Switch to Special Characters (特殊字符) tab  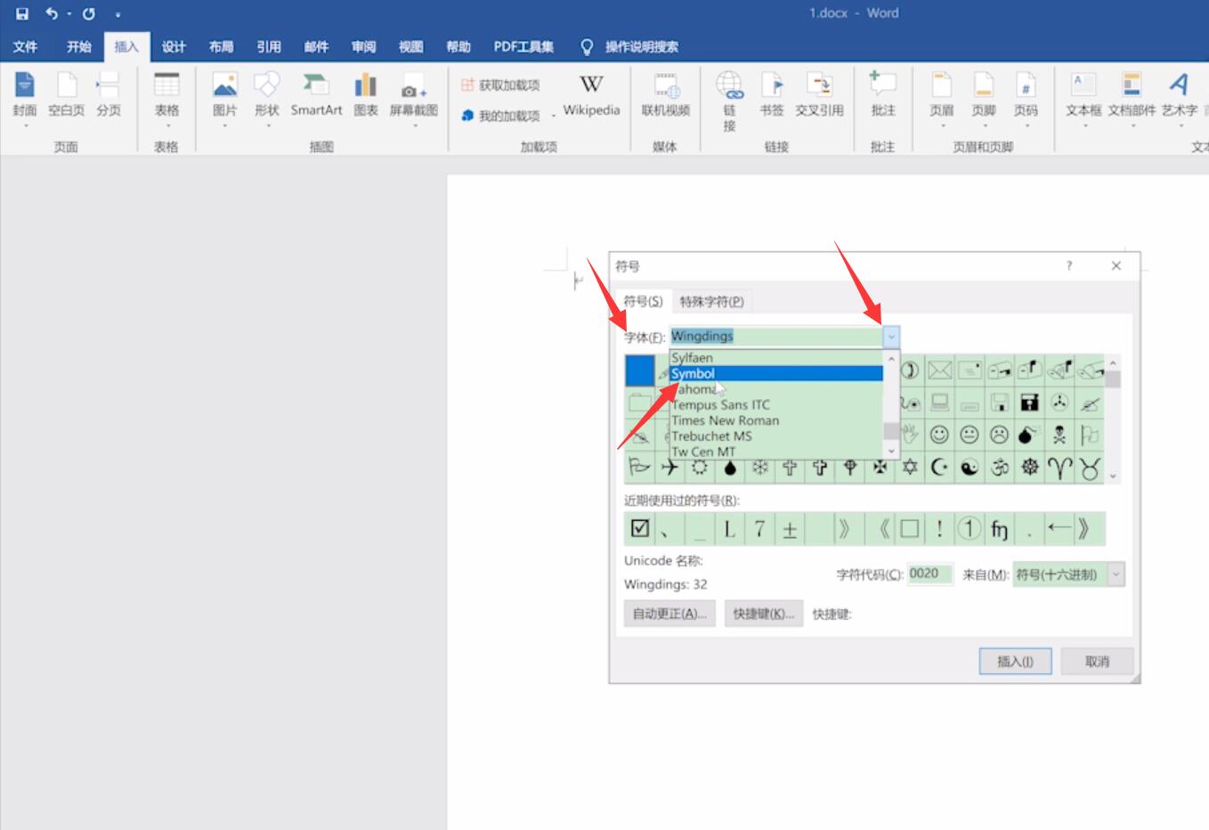[x=711, y=302]
